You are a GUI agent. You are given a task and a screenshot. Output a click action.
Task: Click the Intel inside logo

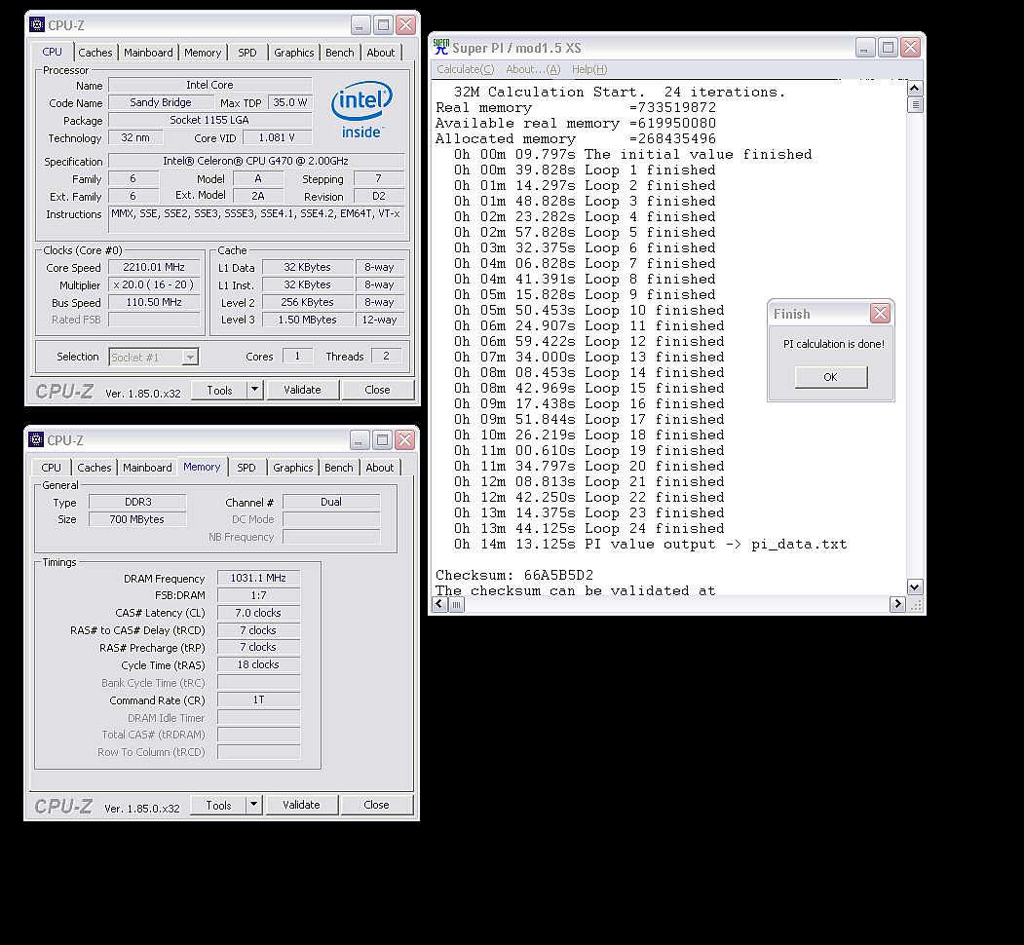pyautogui.click(x=361, y=110)
